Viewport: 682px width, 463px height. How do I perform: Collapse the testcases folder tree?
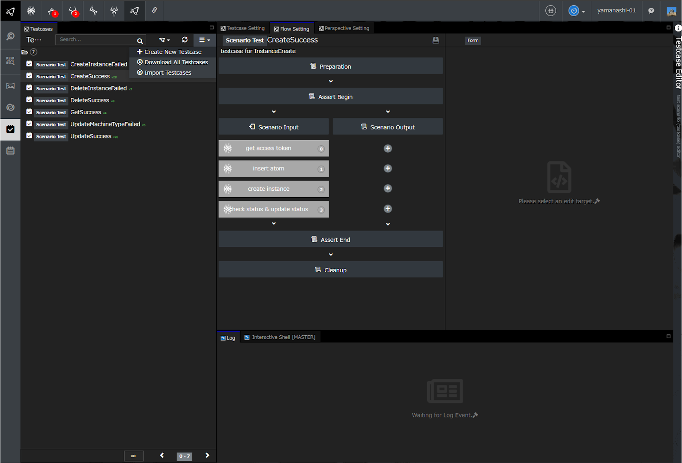pos(25,52)
